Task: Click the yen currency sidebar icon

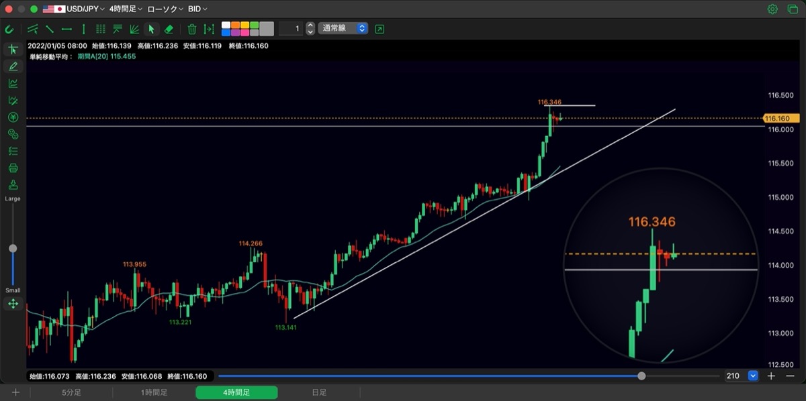Action: [13, 117]
